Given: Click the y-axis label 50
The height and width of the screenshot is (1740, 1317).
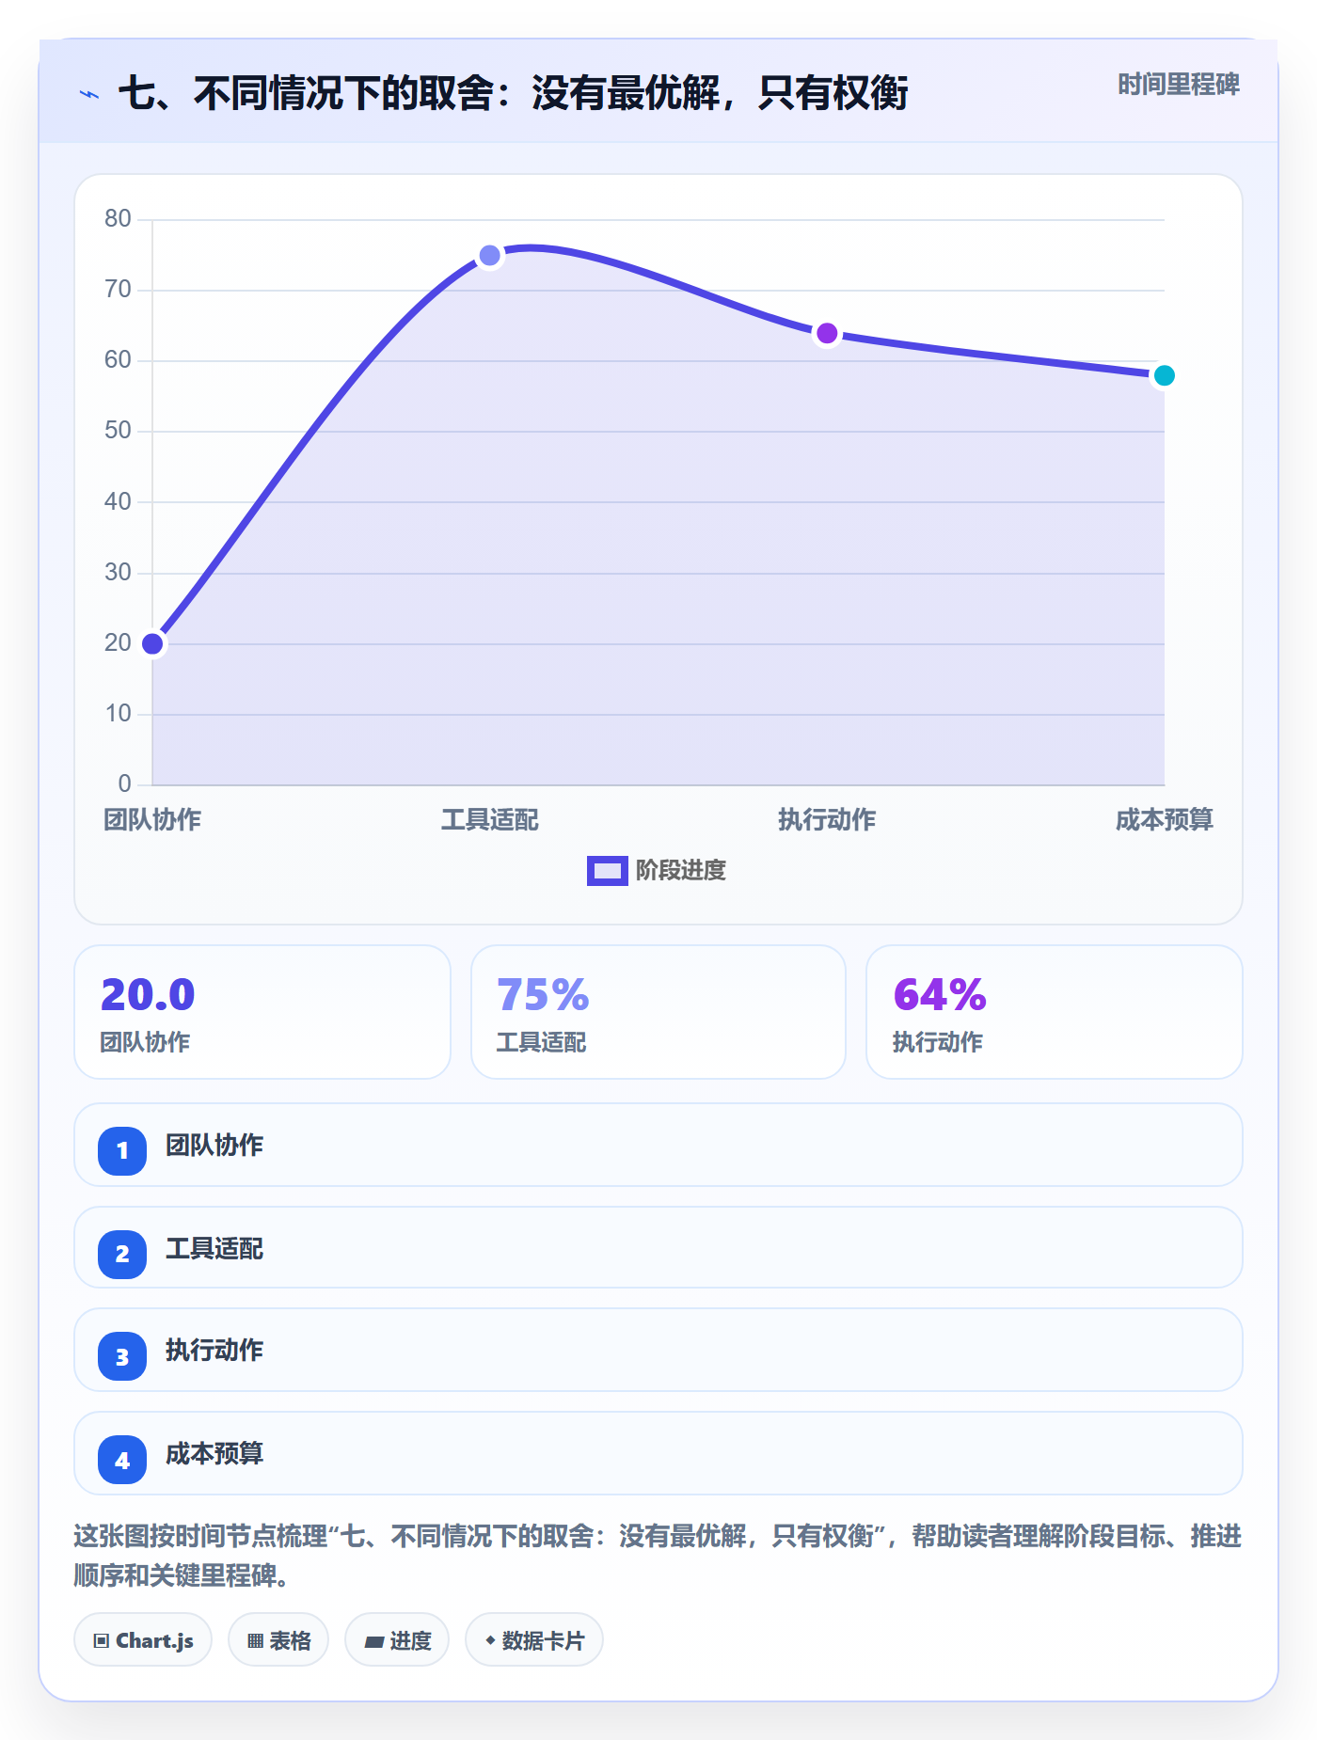Looking at the screenshot, I should [118, 431].
